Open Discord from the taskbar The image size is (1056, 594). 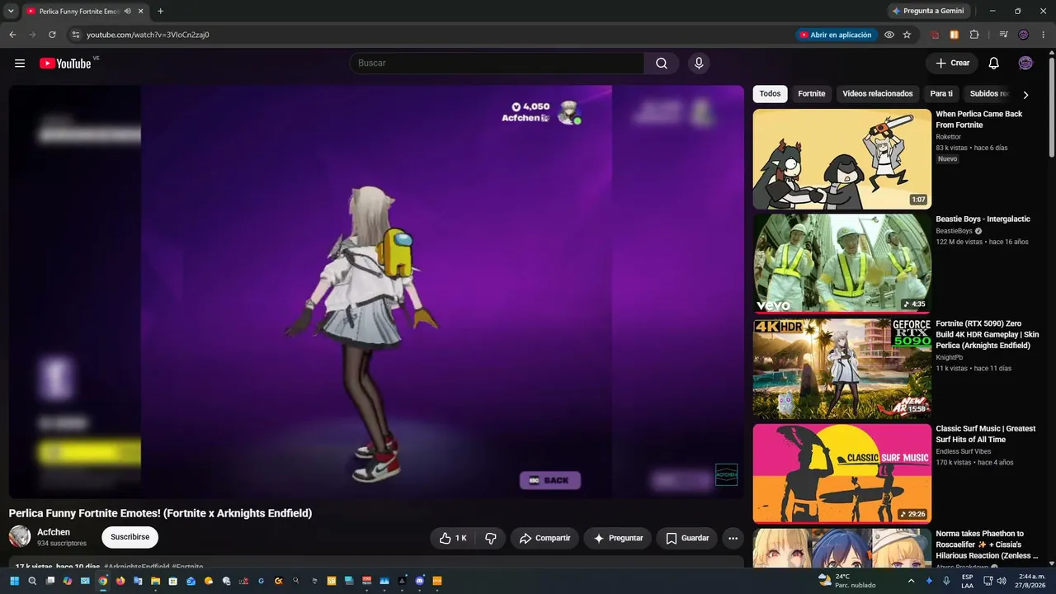pos(420,581)
